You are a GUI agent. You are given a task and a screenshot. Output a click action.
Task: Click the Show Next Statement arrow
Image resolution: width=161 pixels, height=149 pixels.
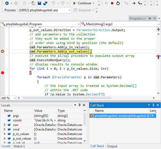click(134, 3)
